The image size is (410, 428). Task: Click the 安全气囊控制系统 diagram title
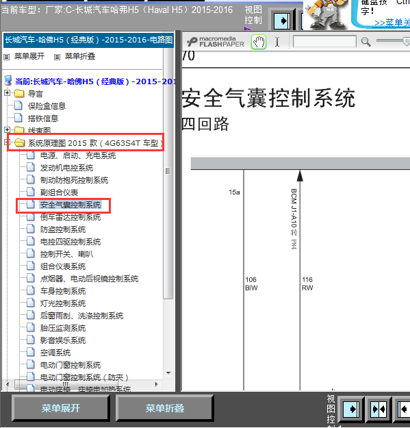269,98
